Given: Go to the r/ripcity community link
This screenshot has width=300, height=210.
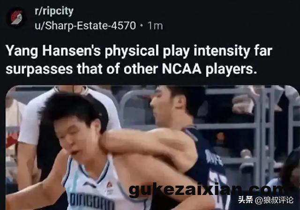Looking at the screenshot, I should [54, 11].
